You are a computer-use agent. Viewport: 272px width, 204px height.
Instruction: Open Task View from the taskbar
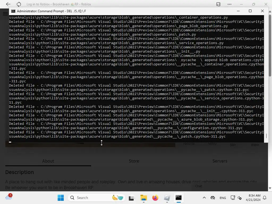131,198
